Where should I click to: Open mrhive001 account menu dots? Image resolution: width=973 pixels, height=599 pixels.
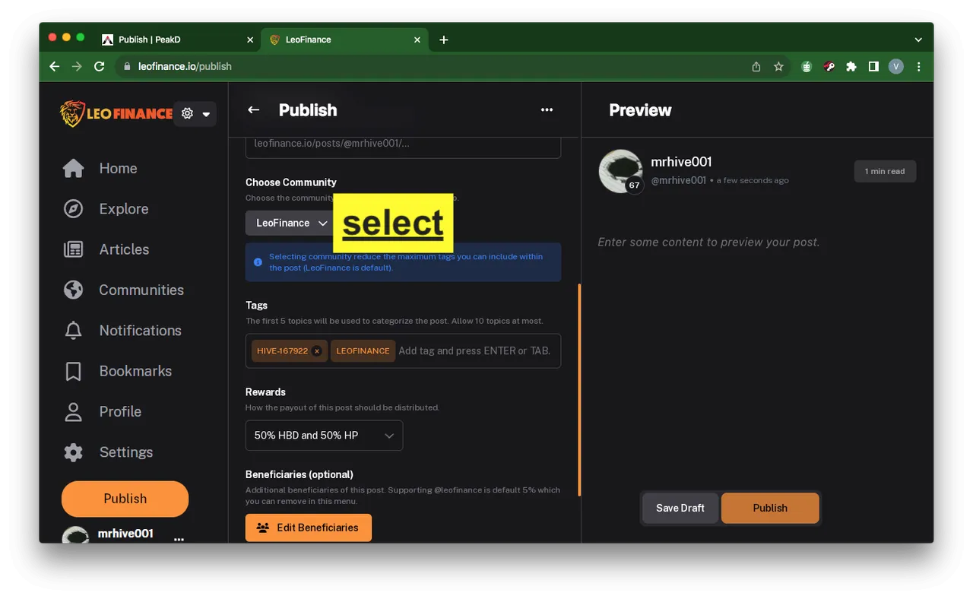(179, 539)
